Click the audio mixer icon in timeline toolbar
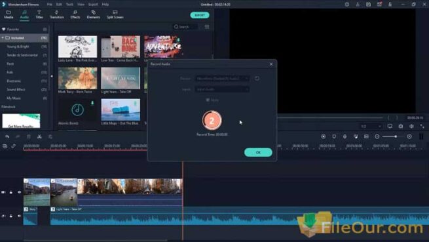Screen dimensions: 429x242 pyautogui.click(x=356, y=136)
